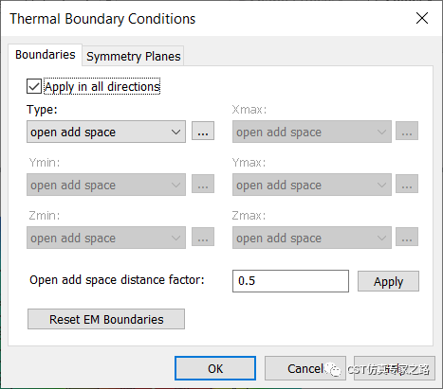Click the ellipsis button next to Zmin
The width and height of the screenshot is (443, 389).
pyautogui.click(x=203, y=237)
